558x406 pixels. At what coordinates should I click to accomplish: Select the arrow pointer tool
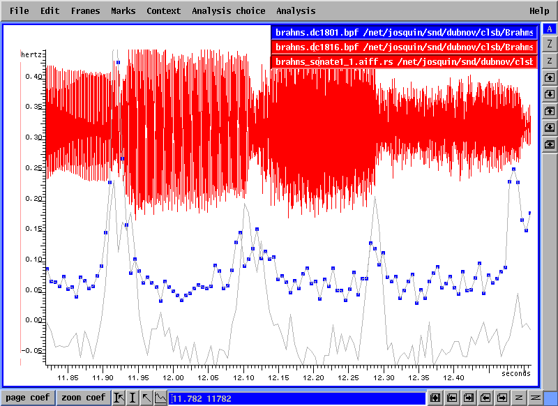(146, 398)
